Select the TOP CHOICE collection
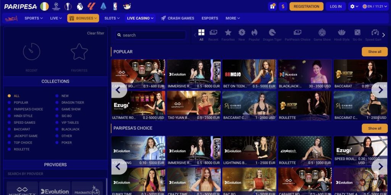This screenshot has width=391, height=195. tap(20, 142)
